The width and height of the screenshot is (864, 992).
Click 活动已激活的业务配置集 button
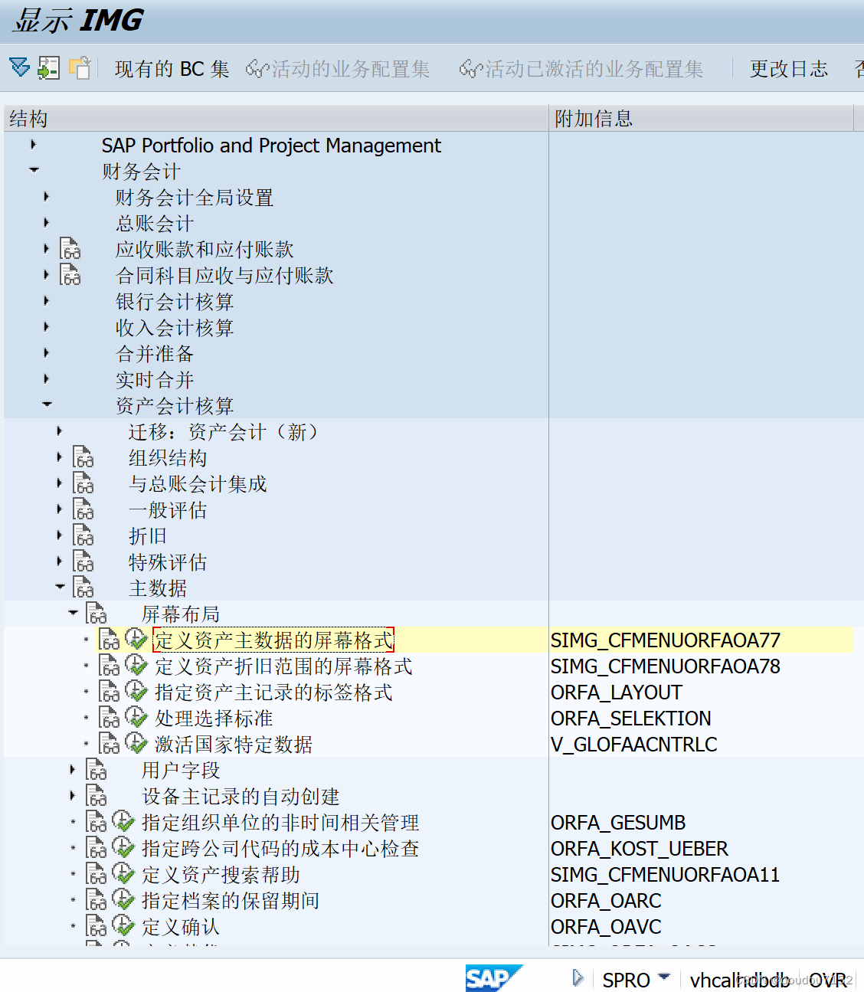(x=581, y=69)
